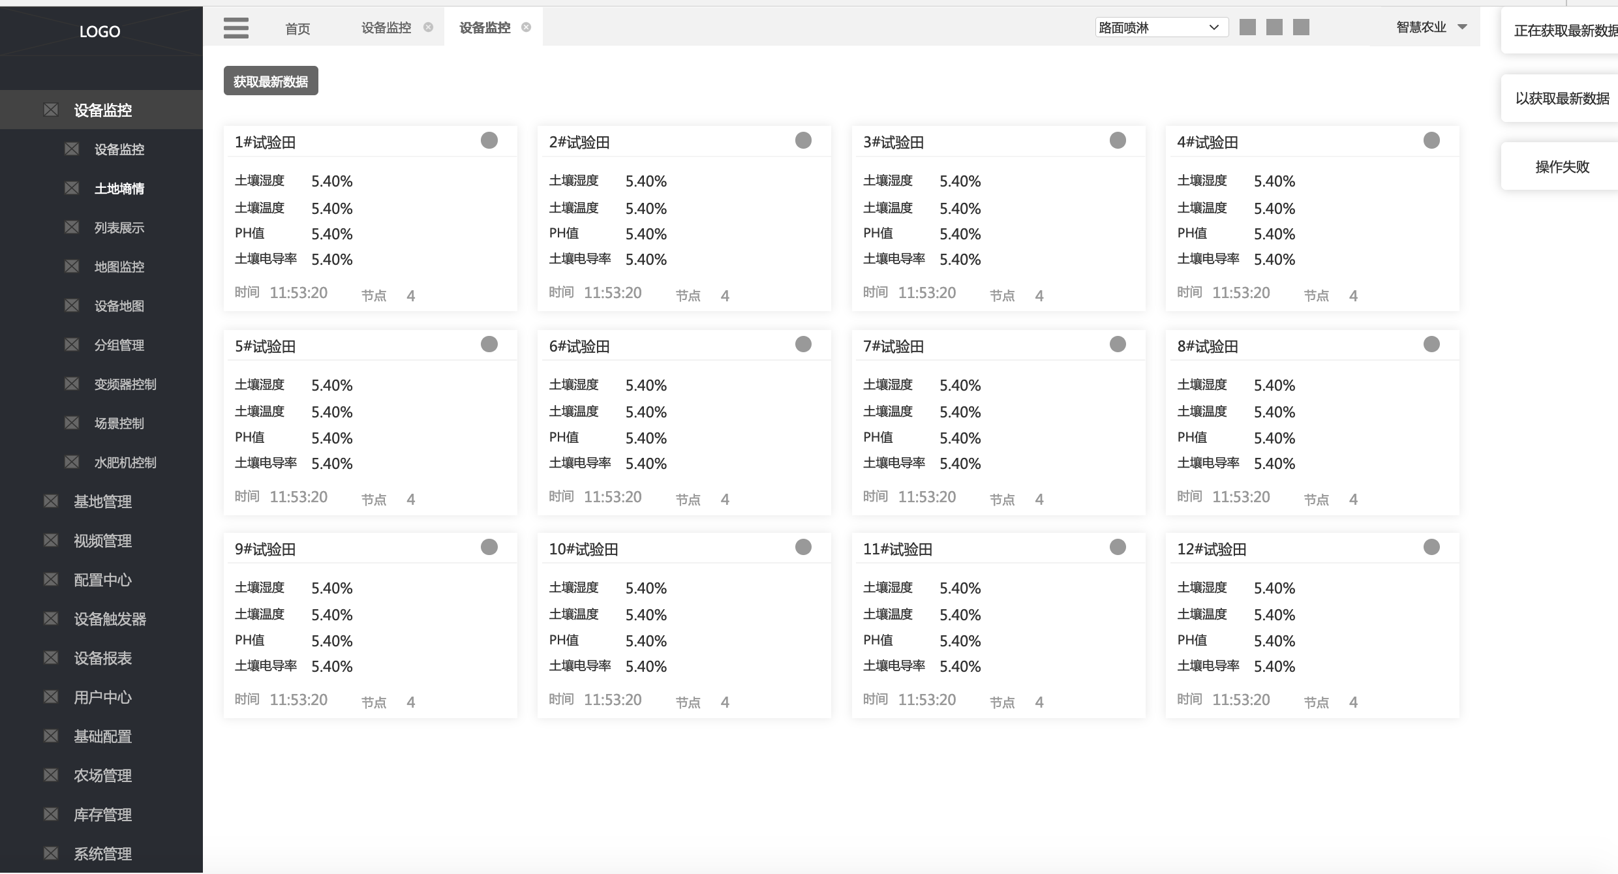Click the icon beside 列表展示

[x=72, y=227]
